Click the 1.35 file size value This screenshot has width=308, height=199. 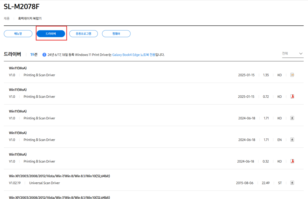[x=266, y=75]
